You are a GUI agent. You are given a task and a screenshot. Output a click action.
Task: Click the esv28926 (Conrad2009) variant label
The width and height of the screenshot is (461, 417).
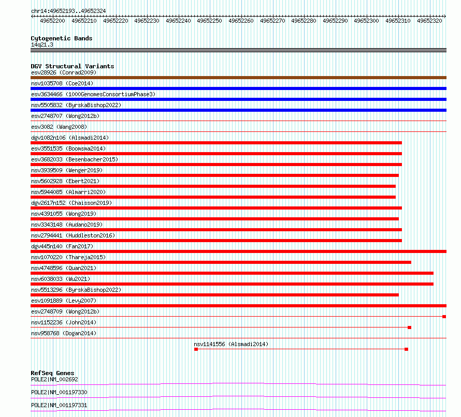coord(64,72)
